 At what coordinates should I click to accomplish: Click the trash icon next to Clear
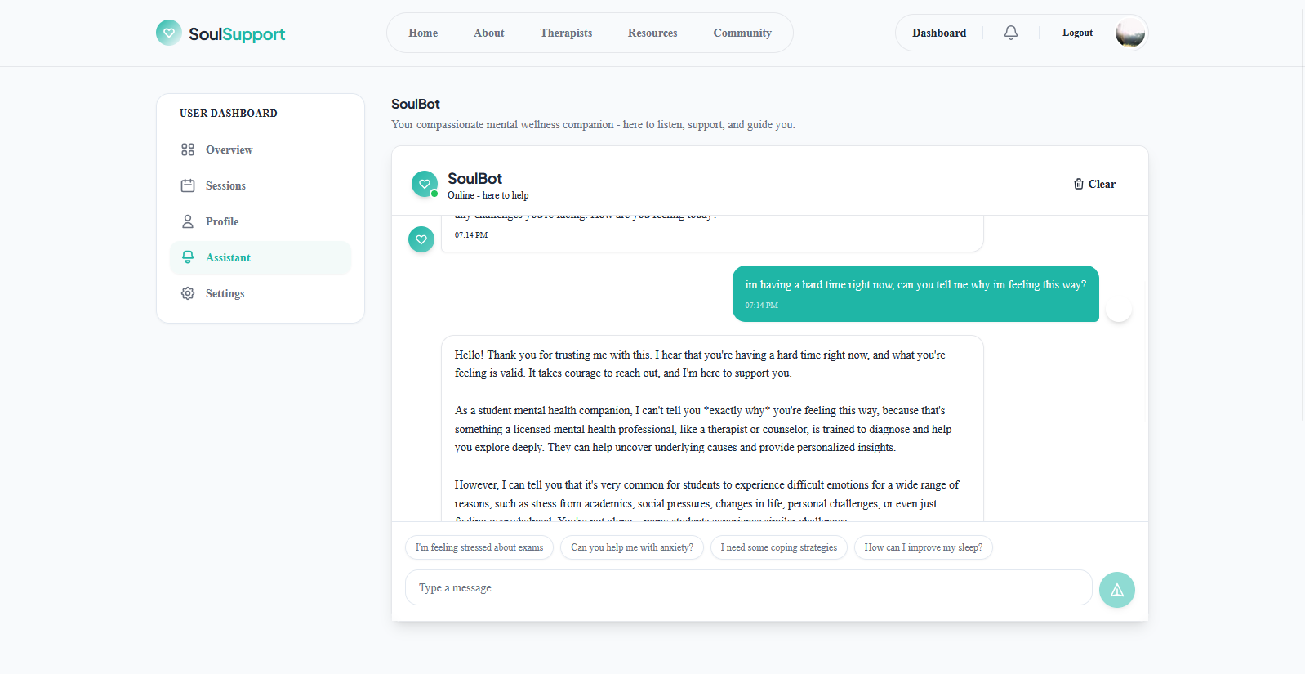click(x=1079, y=184)
